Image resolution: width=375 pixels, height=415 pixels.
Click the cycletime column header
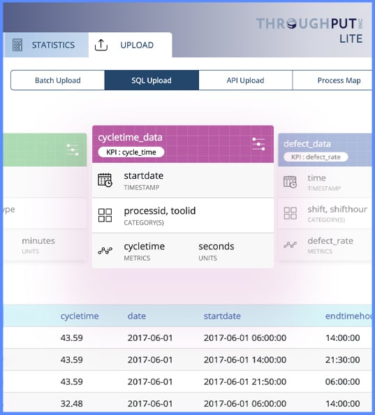(80, 316)
